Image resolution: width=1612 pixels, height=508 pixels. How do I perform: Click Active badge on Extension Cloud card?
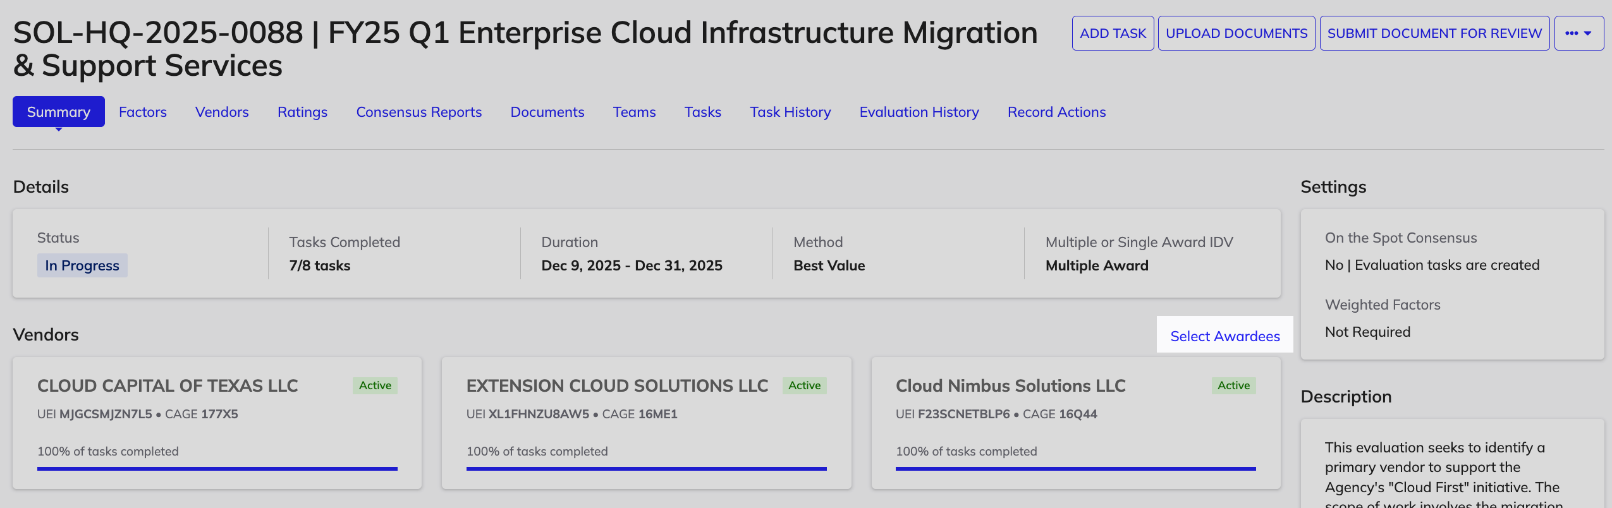click(804, 385)
